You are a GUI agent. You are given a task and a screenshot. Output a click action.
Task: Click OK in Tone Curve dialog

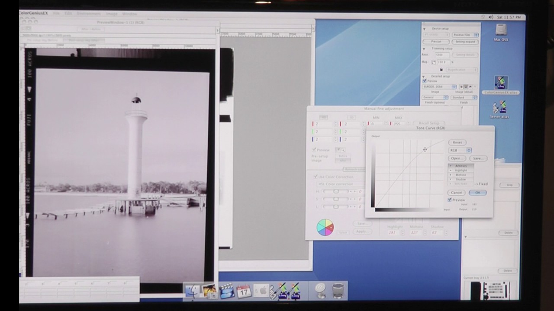pos(477,193)
